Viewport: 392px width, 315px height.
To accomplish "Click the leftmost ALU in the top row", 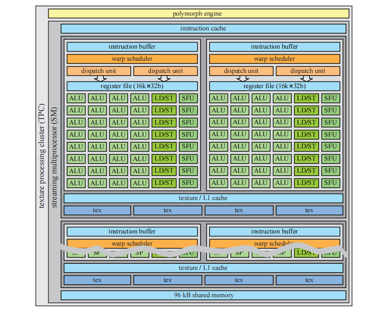I will (x=76, y=98).
